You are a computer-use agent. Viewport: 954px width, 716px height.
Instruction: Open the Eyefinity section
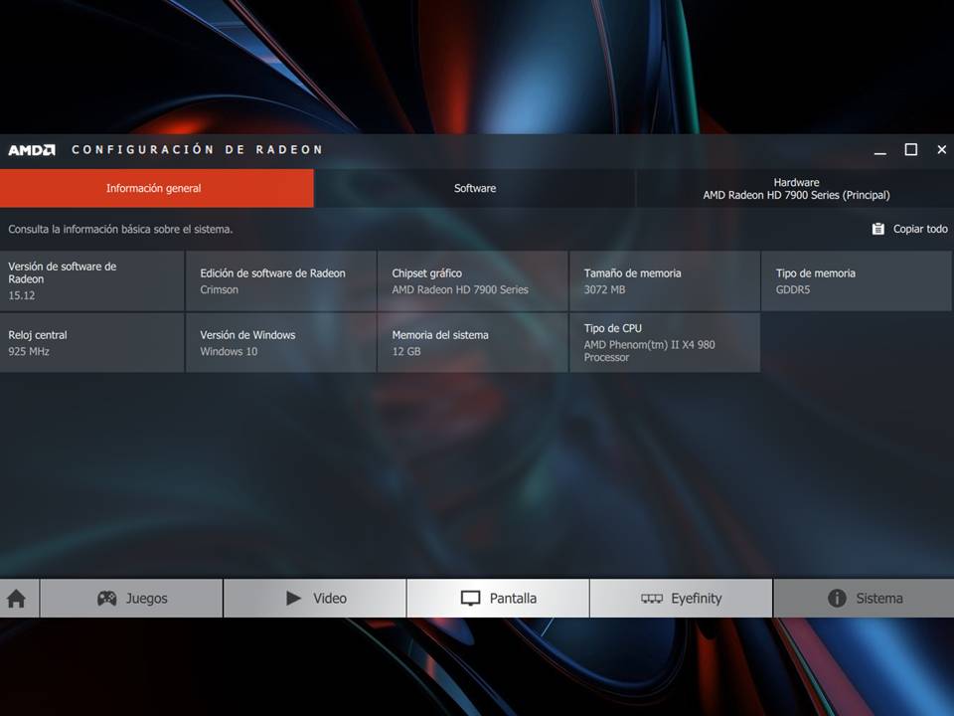click(x=682, y=598)
